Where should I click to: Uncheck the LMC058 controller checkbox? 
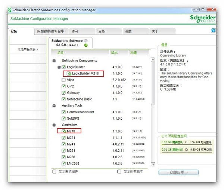(63, 163)
